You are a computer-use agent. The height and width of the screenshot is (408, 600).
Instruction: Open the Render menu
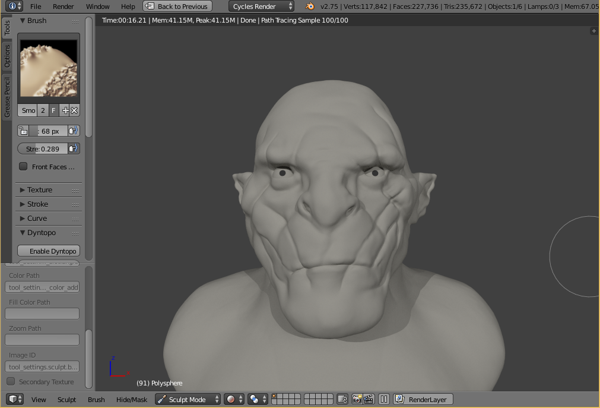click(x=64, y=7)
